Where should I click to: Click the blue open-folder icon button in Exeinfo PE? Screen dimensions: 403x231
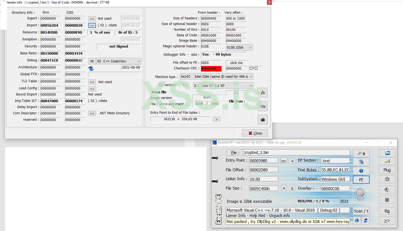387,153
